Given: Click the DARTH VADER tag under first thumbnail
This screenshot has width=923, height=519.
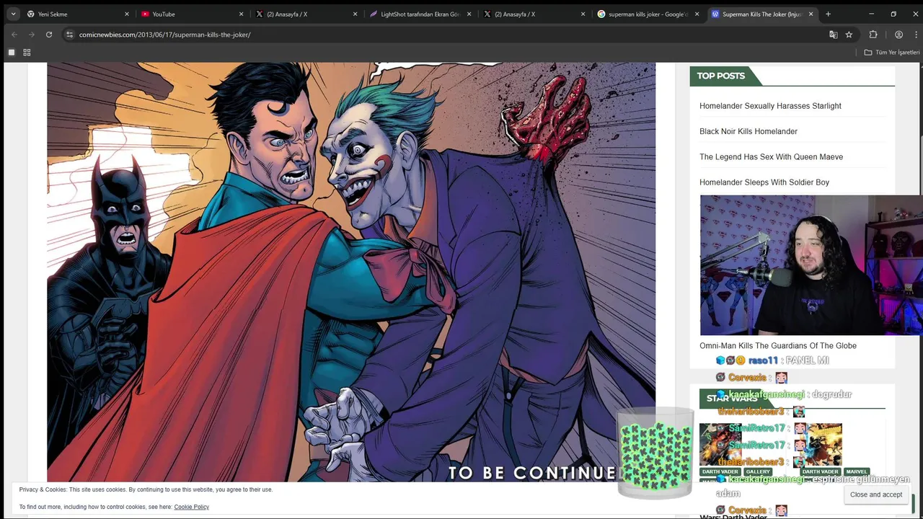Looking at the screenshot, I should click(720, 472).
